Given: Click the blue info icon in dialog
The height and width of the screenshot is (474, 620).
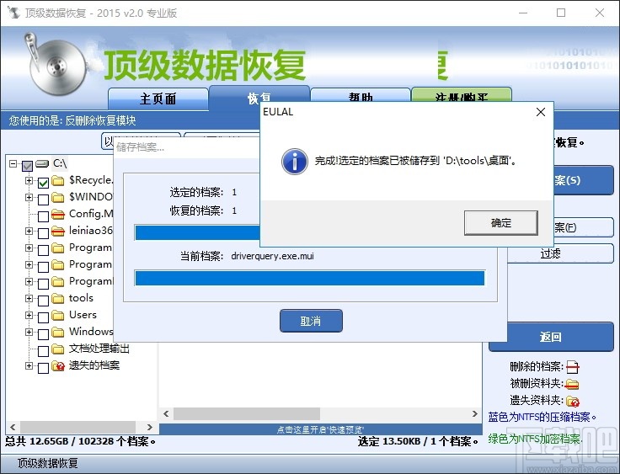Looking at the screenshot, I should (295, 162).
